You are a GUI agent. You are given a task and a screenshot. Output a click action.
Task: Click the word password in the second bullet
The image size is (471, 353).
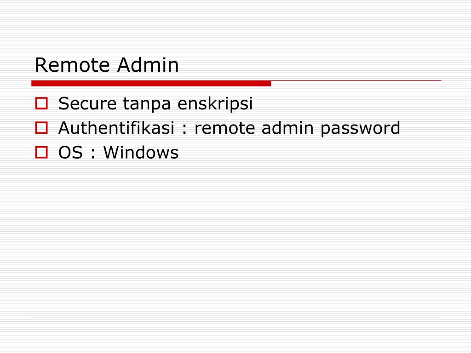tap(360, 129)
